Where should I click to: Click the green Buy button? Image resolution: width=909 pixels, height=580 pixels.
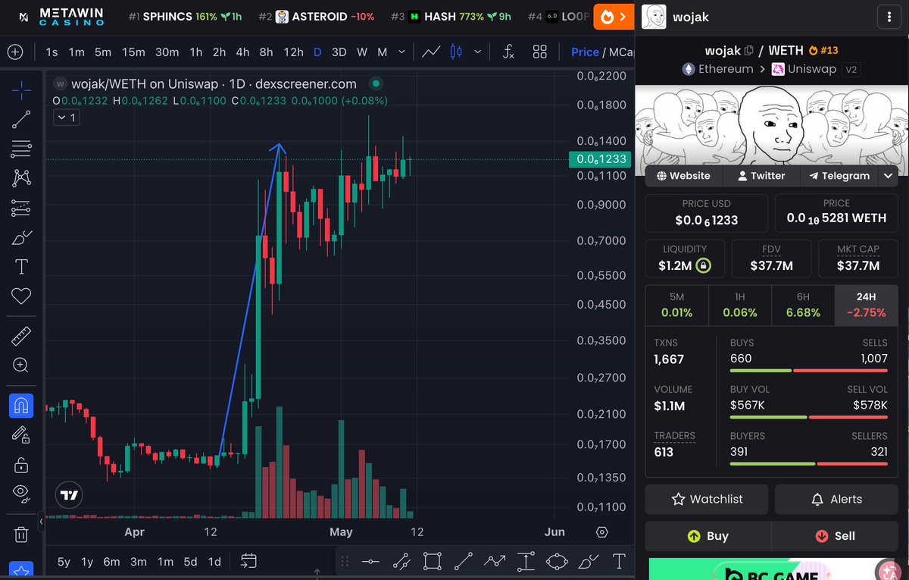click(708, 536)
